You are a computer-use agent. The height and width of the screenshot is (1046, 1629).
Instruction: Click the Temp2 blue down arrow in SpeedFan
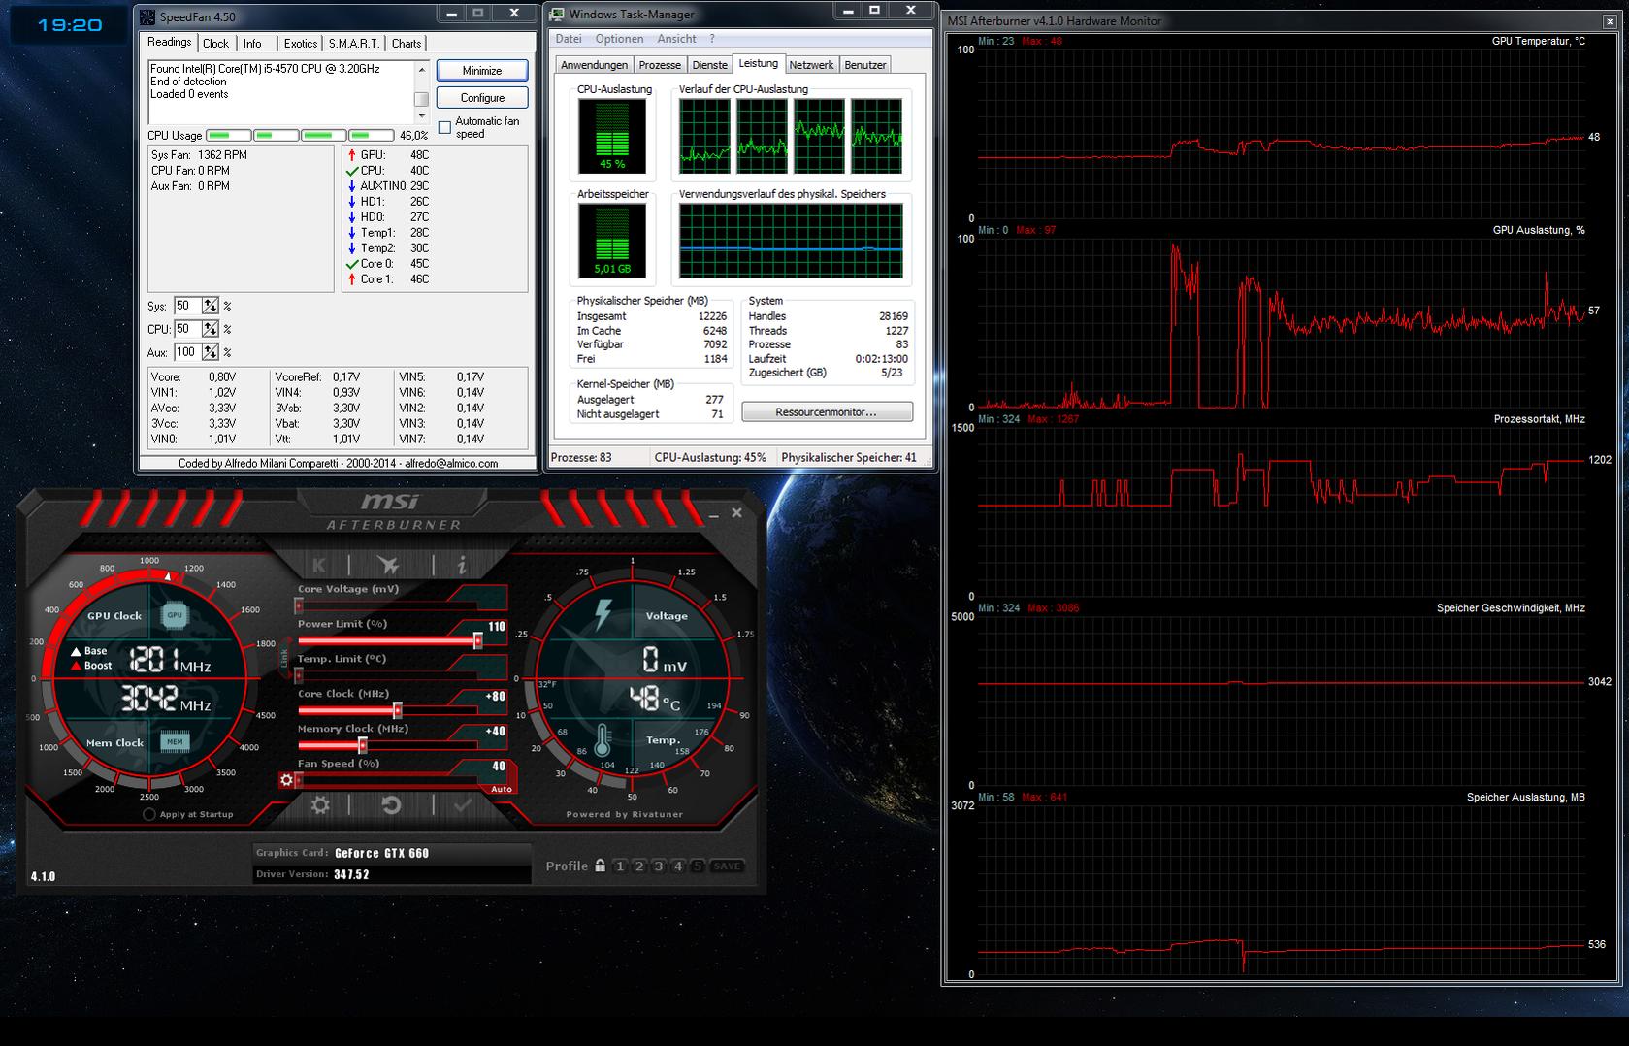(x=351, y=248)
